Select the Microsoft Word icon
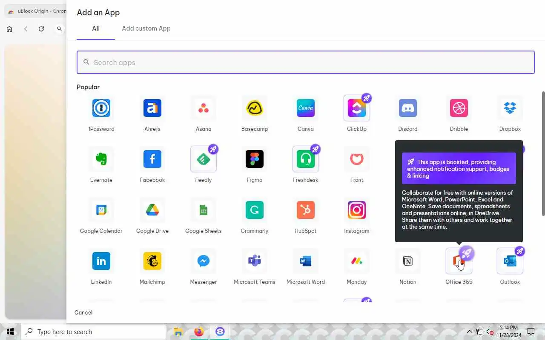Viewport: 545px width, 340px height. (306, 261)
